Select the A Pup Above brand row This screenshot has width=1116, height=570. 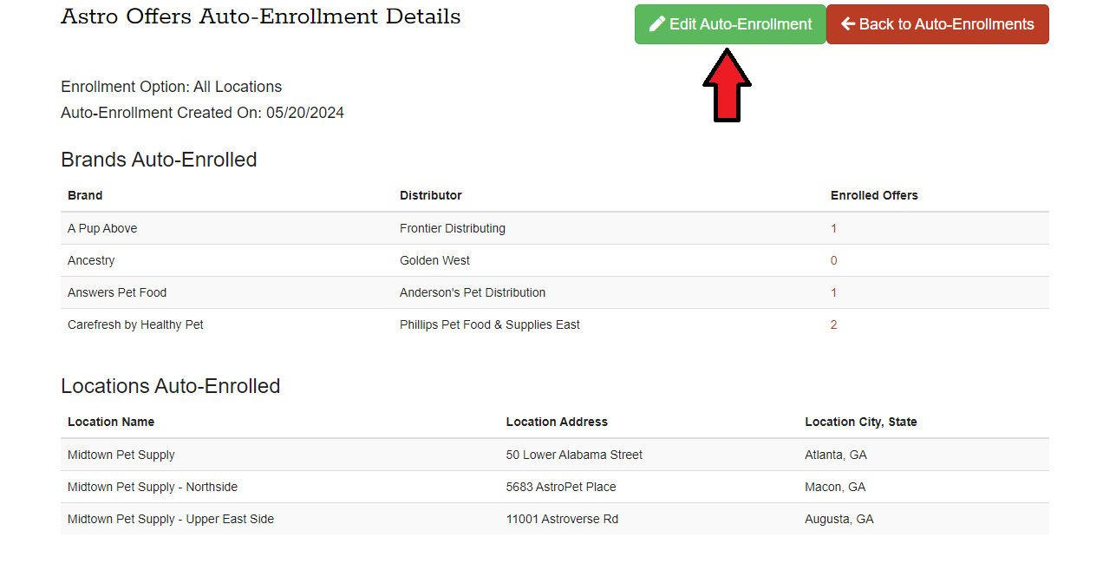click(102, 228)
